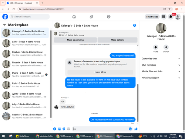Click the Find friends button
185x139 pixels.
coord(152,17)
